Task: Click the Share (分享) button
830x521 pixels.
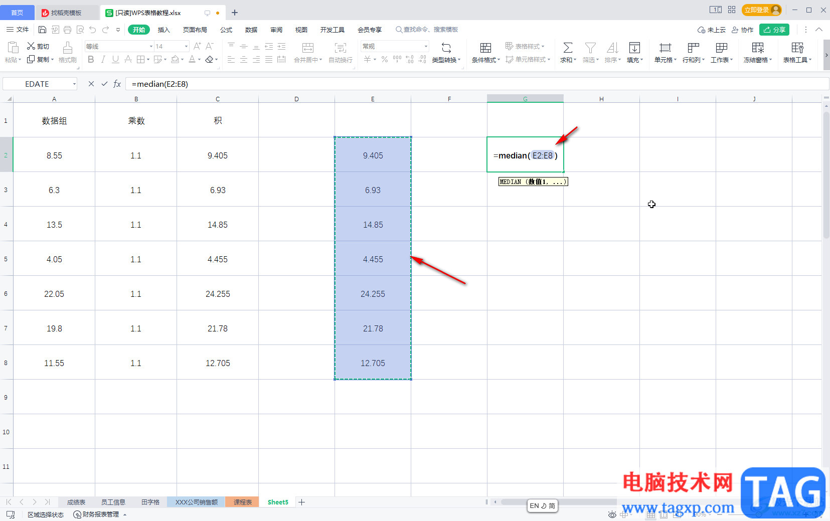Action: (x=774, y=30)
